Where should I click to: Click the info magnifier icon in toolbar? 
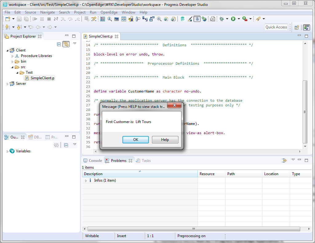point(110,19)
